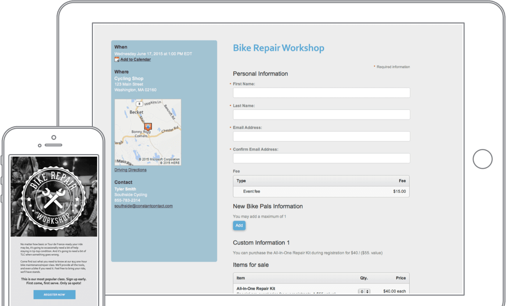Click the Personal Information heading
This screenshot has height=306, width=506.
point(261,74)
